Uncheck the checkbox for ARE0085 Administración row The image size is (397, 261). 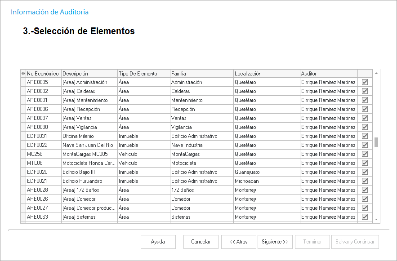(365, 82)
